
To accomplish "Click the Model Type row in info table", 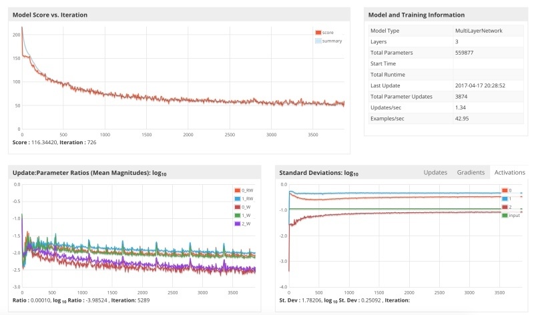I will [446, 31].
